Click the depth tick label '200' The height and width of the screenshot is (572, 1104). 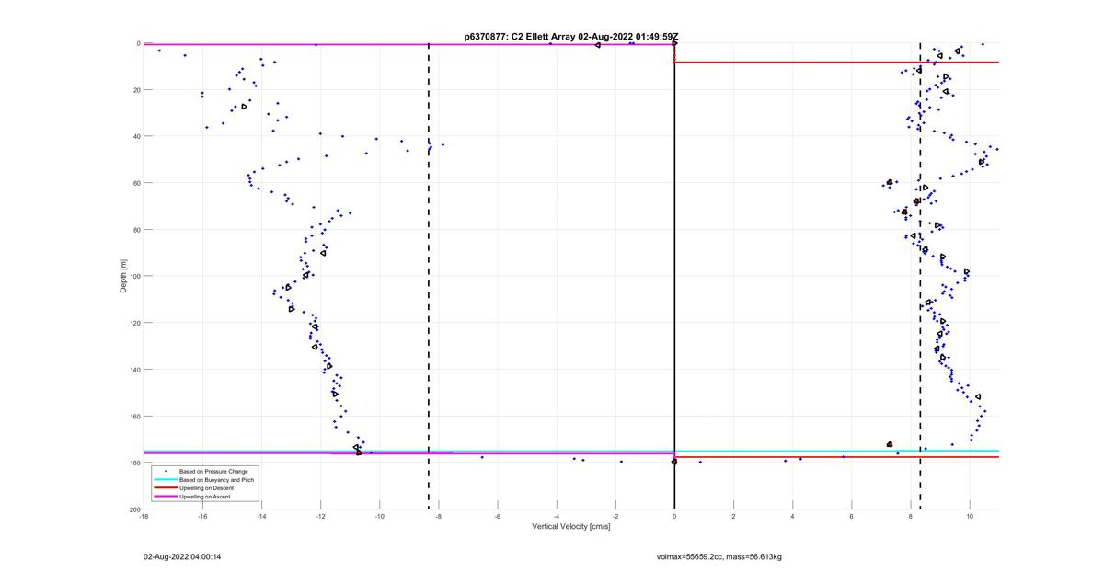coord(134,509)
